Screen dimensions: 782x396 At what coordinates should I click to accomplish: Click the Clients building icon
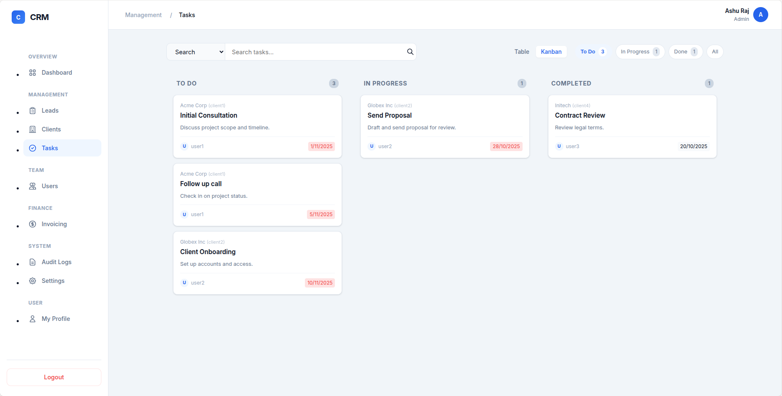pyautogui.click(x=33, y=129)
